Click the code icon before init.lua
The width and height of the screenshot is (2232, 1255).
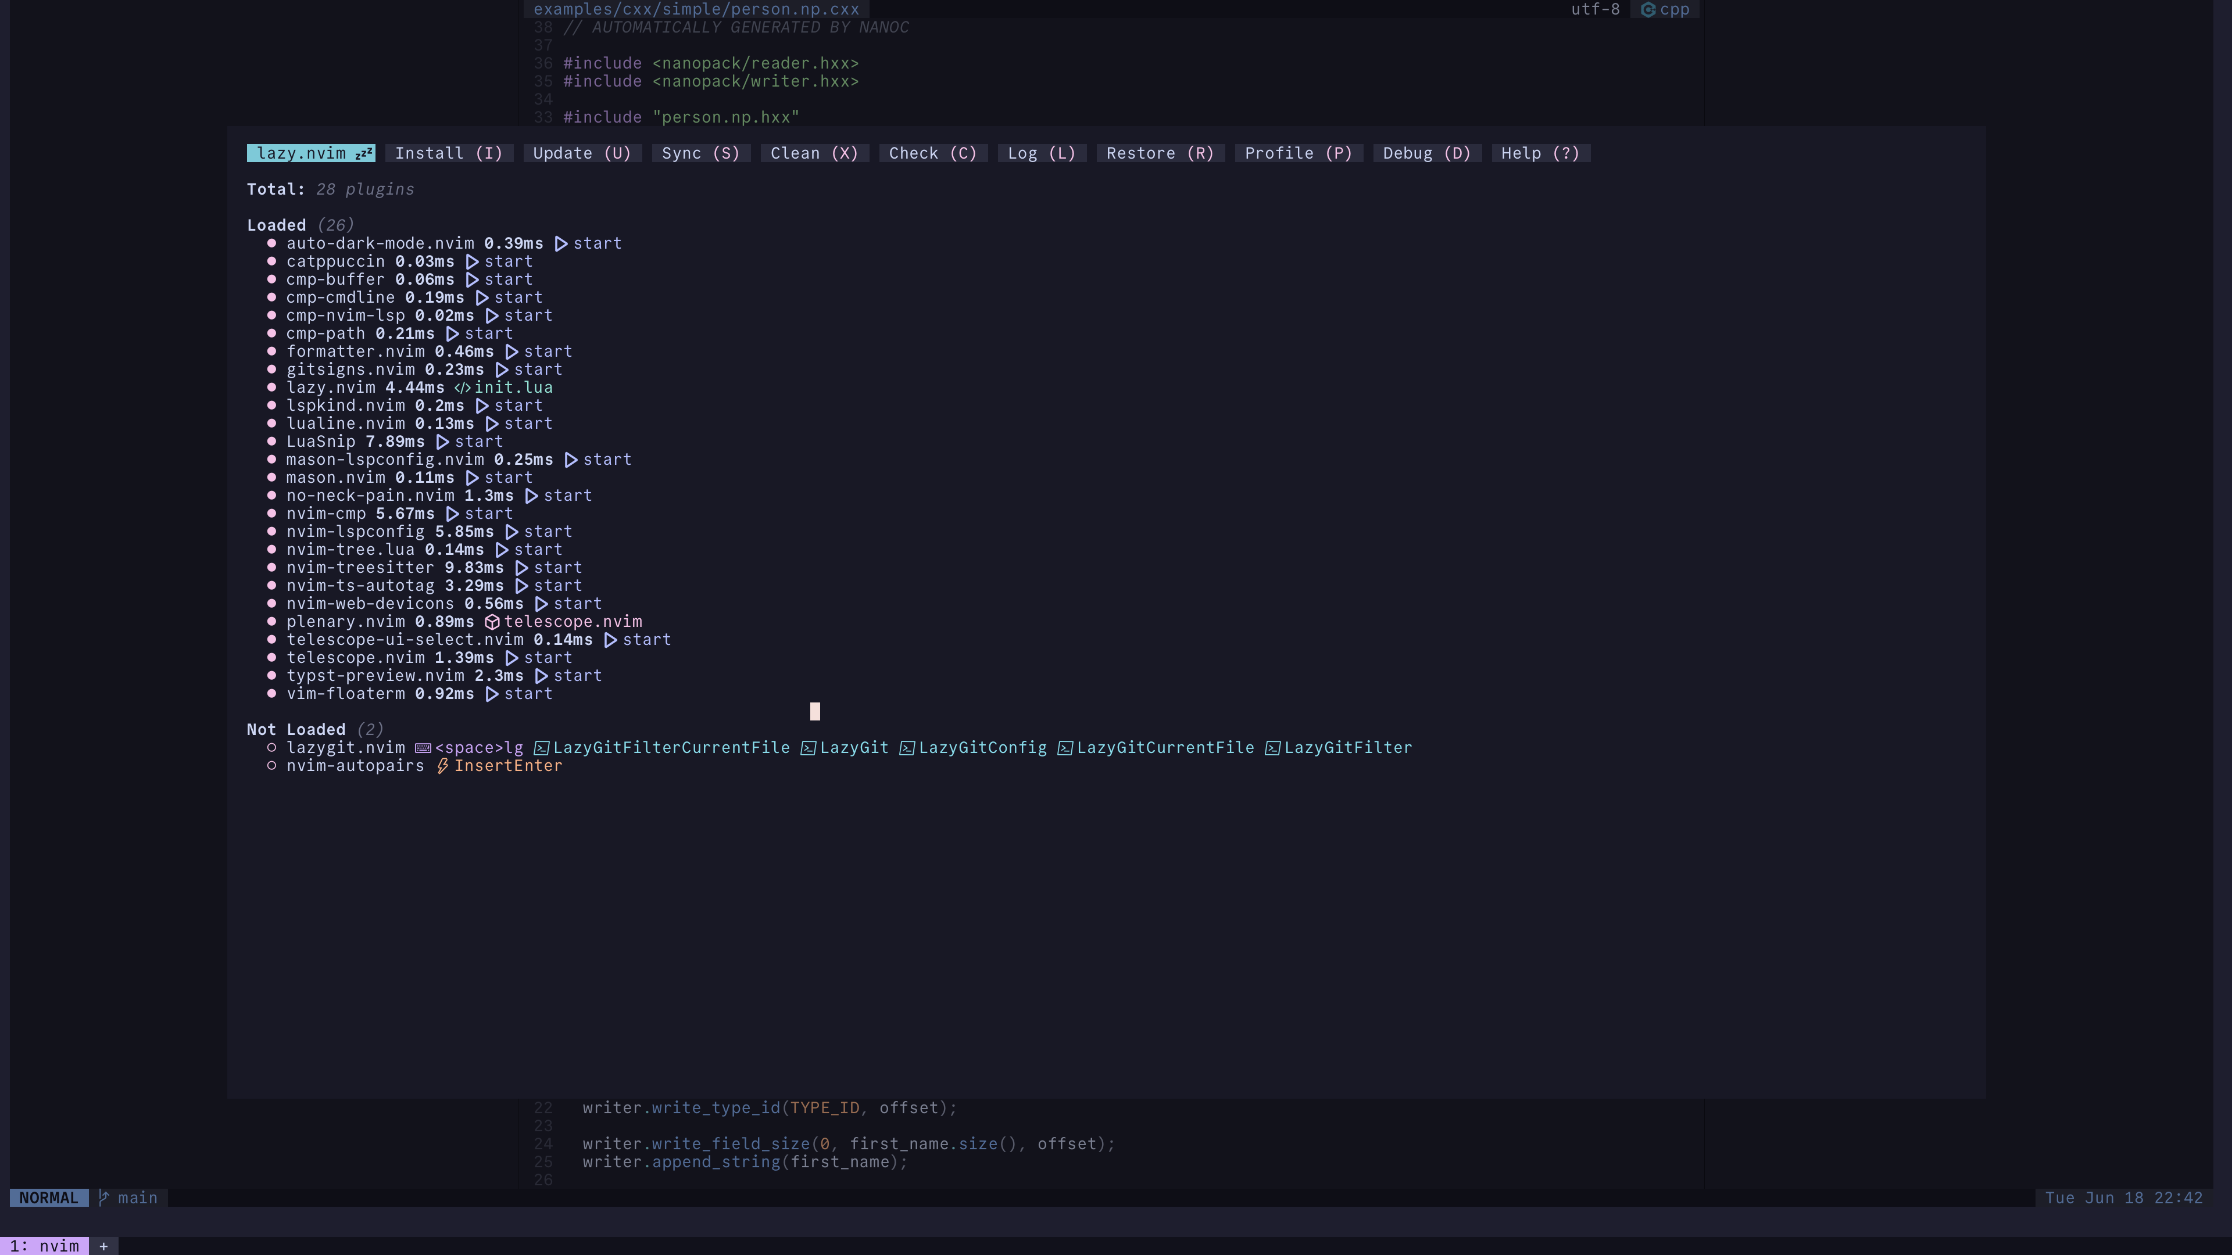tap(462, 388)
